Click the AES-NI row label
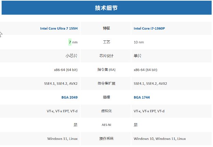 tap(106, 125)
